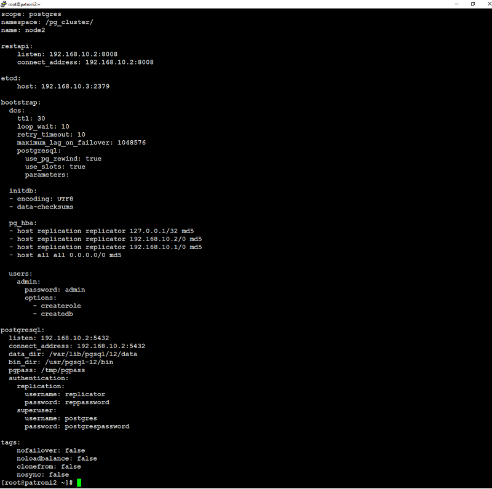This screenshot has height=489, width=492.
Task: Click 'host: 192.168.10.3:2379' line
Action: [x=63, y=86]
